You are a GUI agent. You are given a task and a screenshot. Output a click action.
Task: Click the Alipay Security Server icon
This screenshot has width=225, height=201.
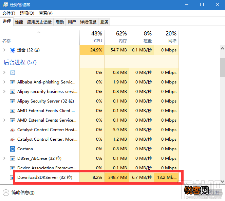click(13, 101)
